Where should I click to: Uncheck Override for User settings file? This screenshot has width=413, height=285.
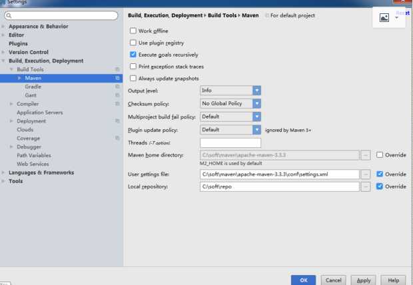click(380, 174)
